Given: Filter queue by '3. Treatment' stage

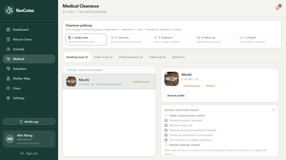Looking at the screenshot, I should 172,40.
